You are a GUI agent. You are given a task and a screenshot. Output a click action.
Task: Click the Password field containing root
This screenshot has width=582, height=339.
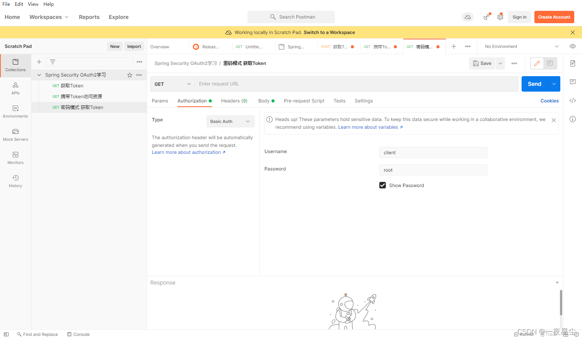[433, 170]
